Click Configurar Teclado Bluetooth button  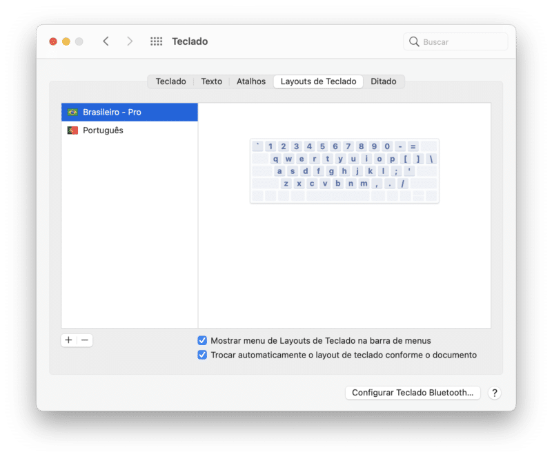click(x=413, y=393)
